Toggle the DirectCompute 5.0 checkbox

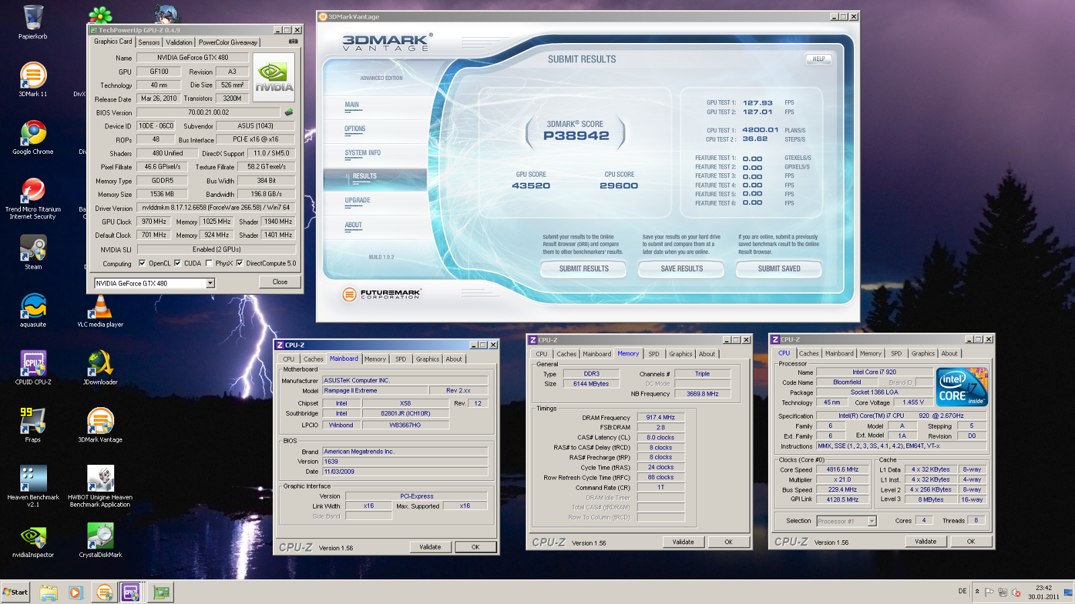pyautogui.click(x=239, y=263)
